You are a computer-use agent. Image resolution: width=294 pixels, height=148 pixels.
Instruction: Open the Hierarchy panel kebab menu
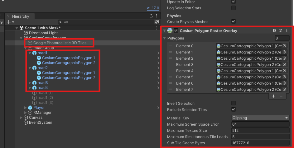point(157,16)
